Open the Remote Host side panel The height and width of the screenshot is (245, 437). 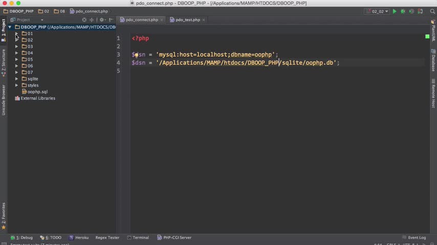(433, 93)
